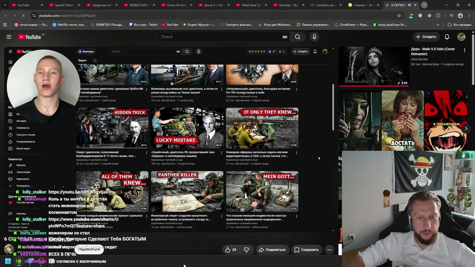The width and height of the screenshot is (475, 267).
Task: Open the Яндекс Музыка bookmark
Action: click(199, 25)
